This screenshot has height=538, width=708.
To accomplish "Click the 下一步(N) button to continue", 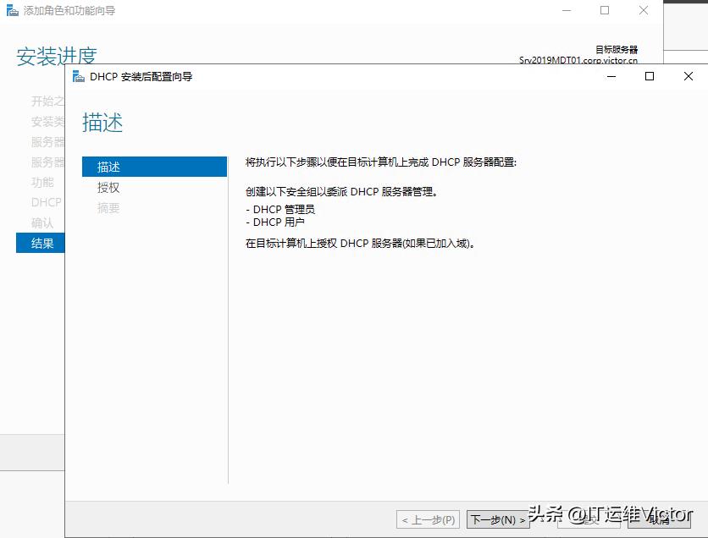I will pyautogui.click(x=498, y=520).
